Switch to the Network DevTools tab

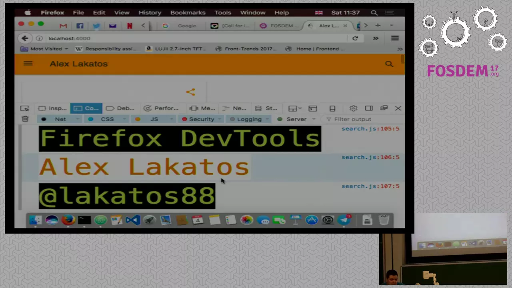point(235,108)
